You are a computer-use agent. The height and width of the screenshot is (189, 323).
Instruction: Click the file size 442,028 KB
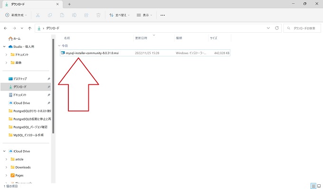coord(222,53)
